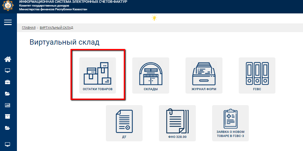This screenshot has width=303, height=151.
Task: Select the archive box sidebar icon
Action: [x=8, y=116]
